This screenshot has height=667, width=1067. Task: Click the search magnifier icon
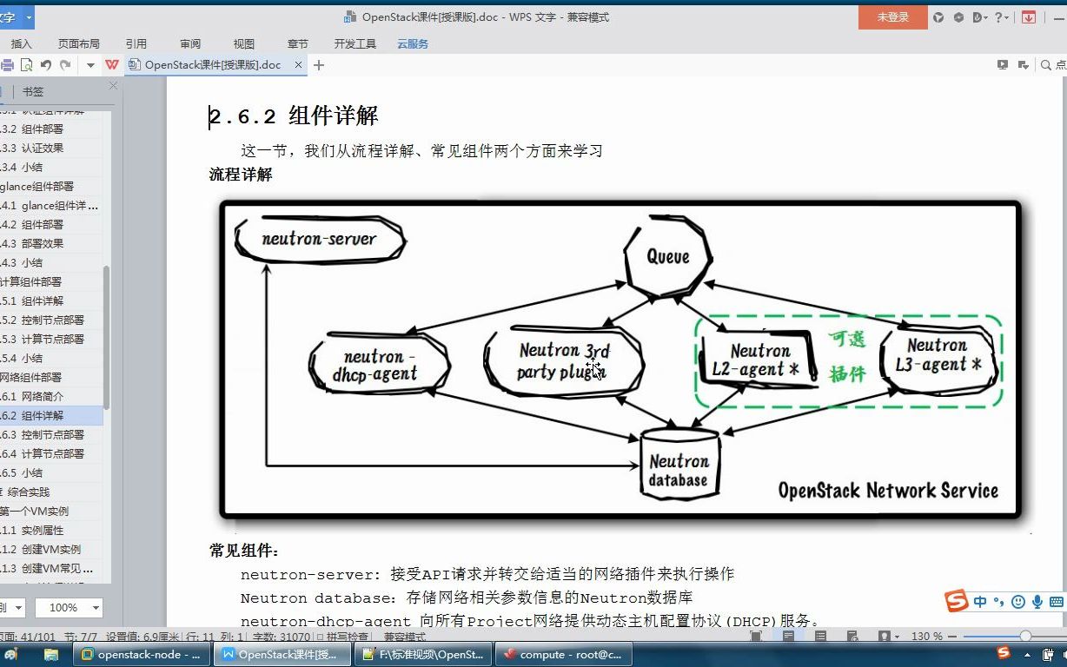pyautogui.click(x=1047, y=65)
